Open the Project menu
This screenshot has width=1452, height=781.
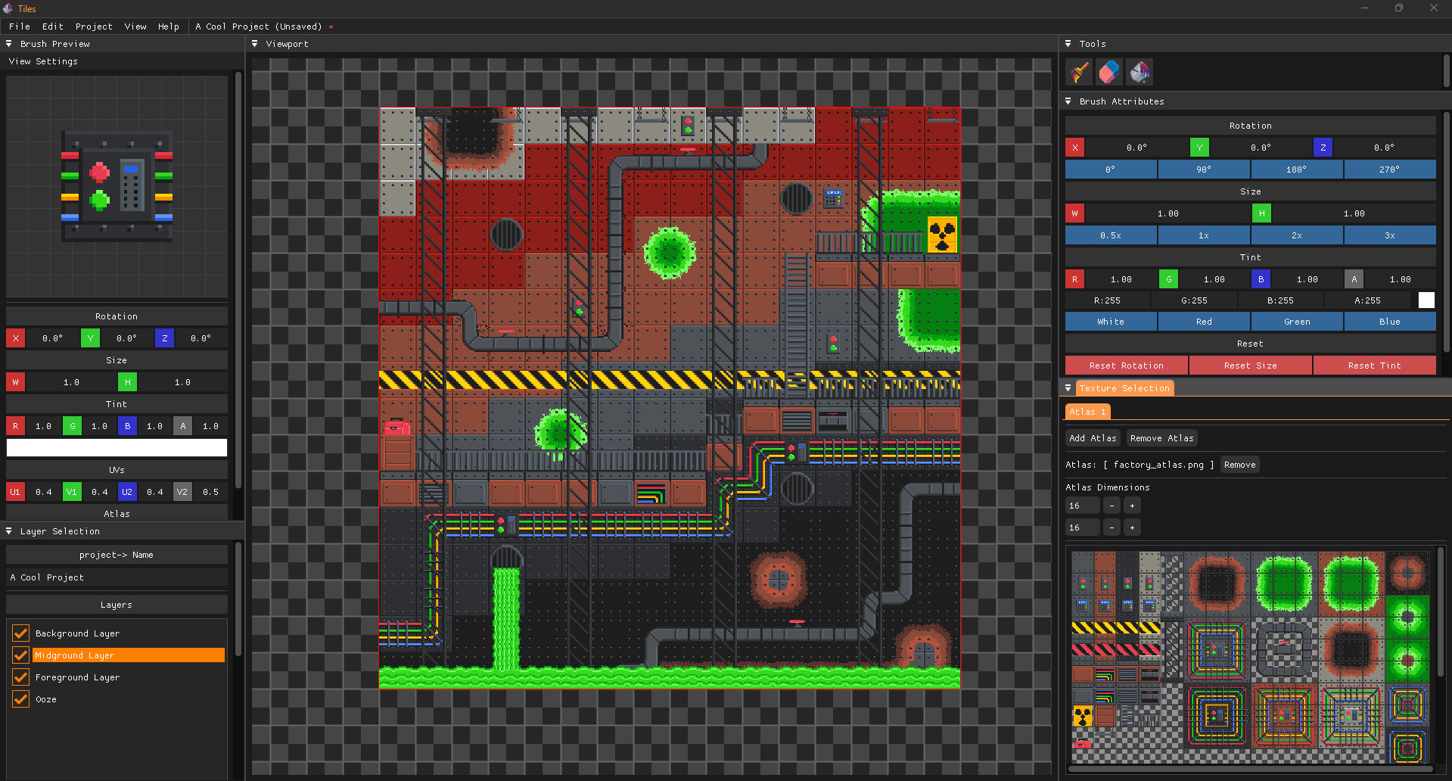pyautogui.click(x=94, y=26)
